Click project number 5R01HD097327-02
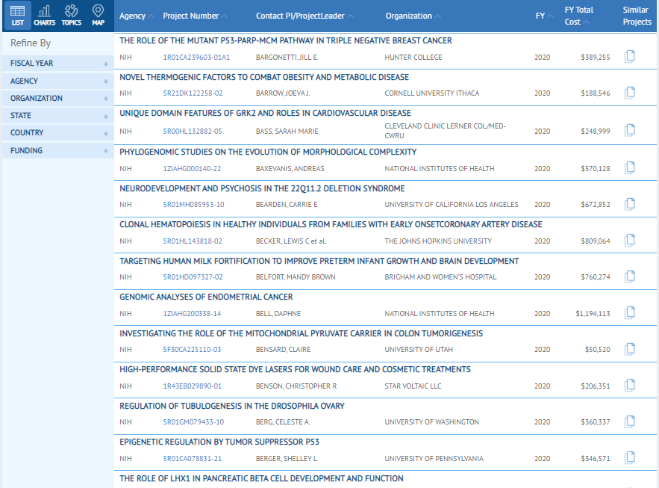Screen dimensions: 659x488 pos(193,277)
